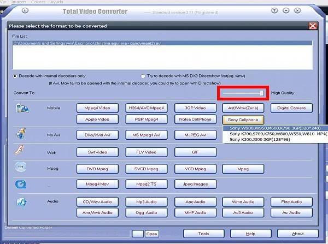Click Wma Audio button
This screenshot has width=328, height=244.
(x=243, y=202)
